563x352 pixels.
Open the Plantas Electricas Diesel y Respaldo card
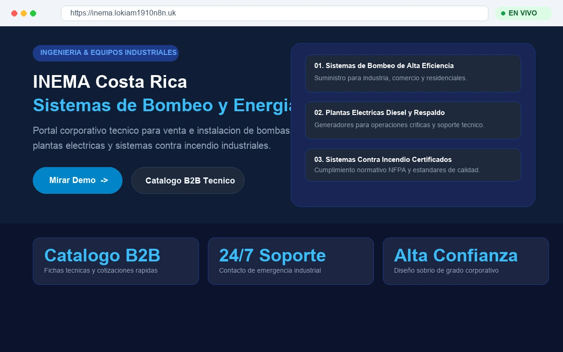[x=413, y=120]
